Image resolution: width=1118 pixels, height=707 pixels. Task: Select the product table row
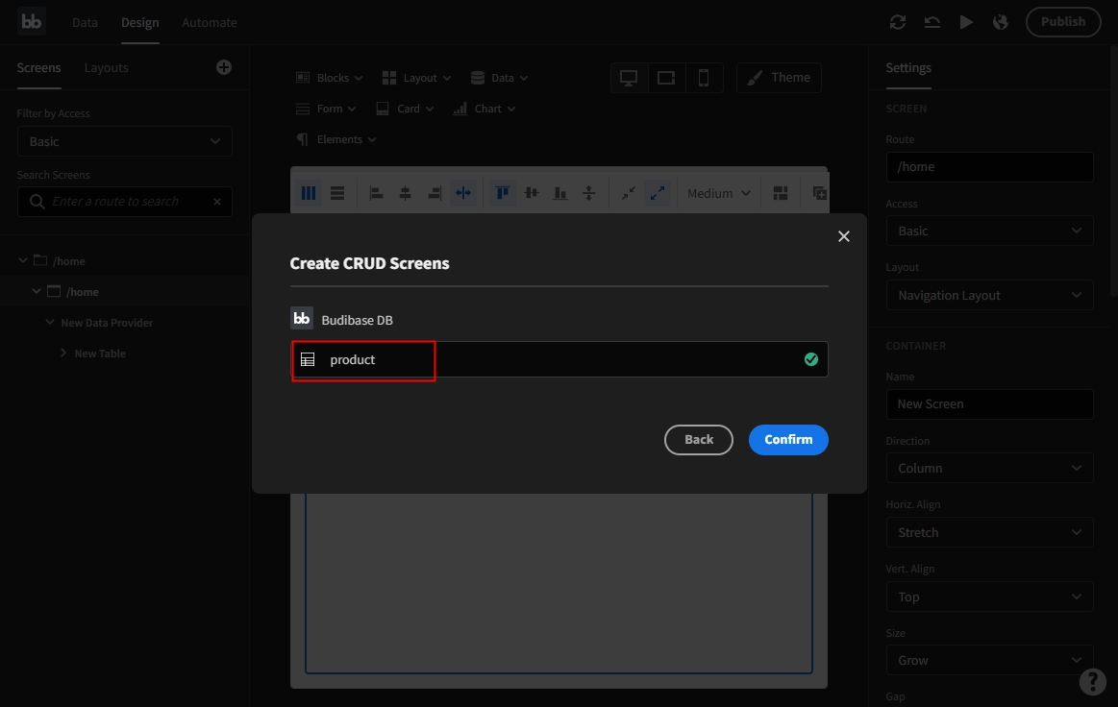pos(558,359)
